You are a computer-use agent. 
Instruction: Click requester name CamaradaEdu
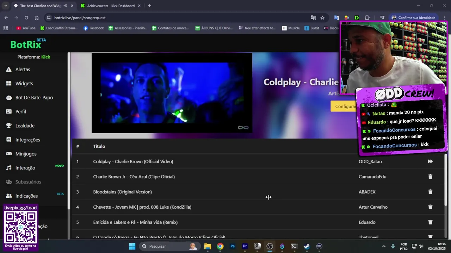coord(372,177)
